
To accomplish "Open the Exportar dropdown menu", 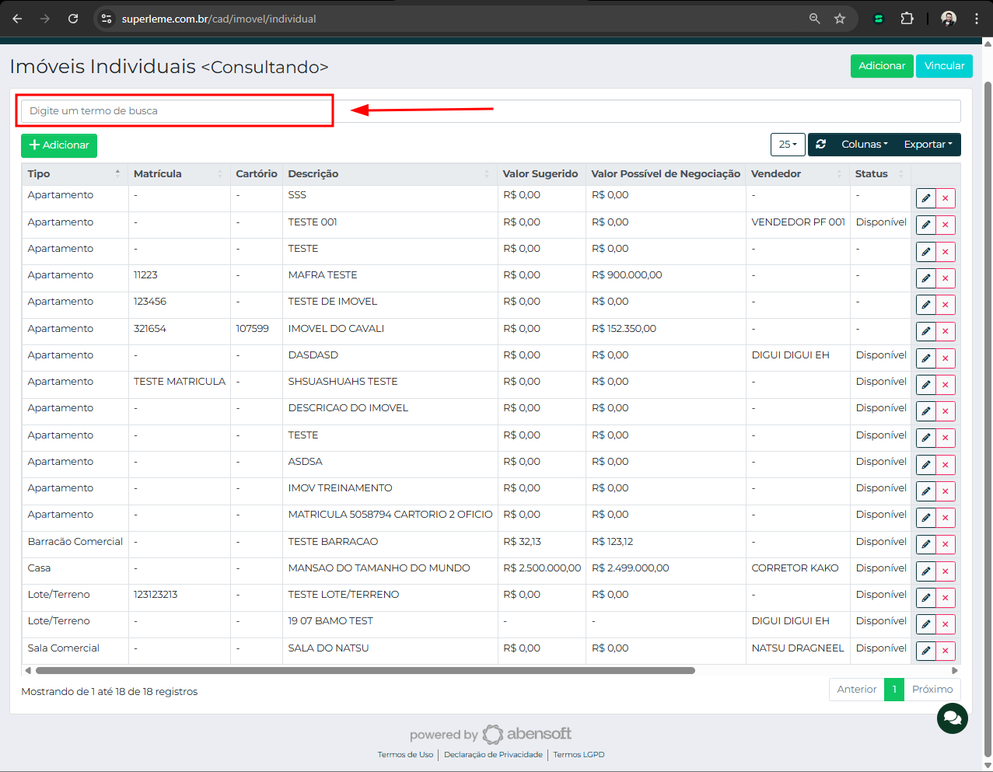I will tap(927, 145).
